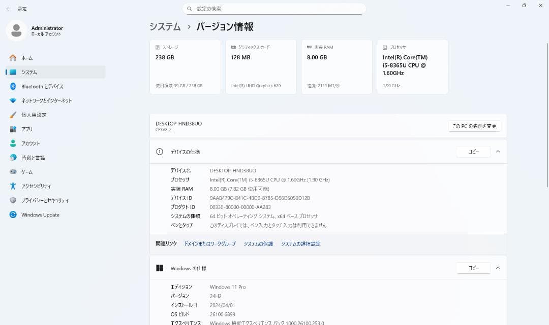Click the Windows 11 Pro edition text
Screen dimensions: 549x325
click(228, 287)
